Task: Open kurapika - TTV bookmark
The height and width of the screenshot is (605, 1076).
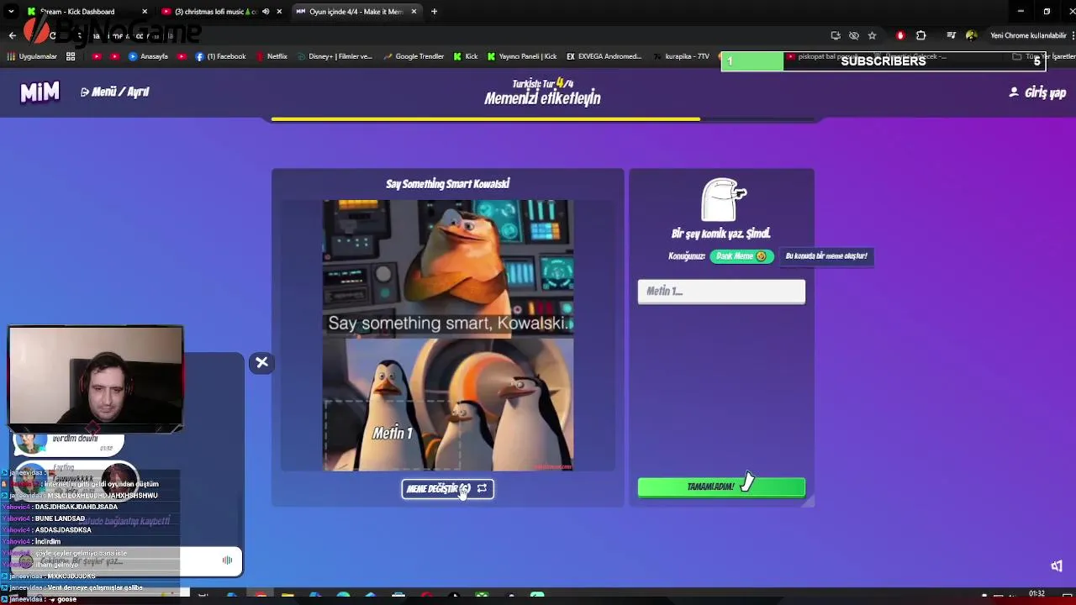Action: [680, 56]
